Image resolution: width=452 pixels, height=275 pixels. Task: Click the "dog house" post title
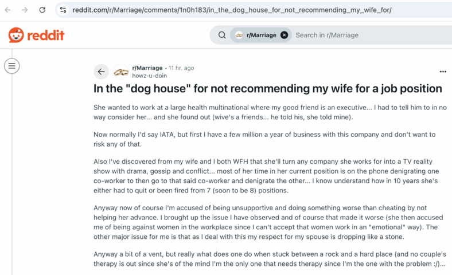click(x=267, y=89)
